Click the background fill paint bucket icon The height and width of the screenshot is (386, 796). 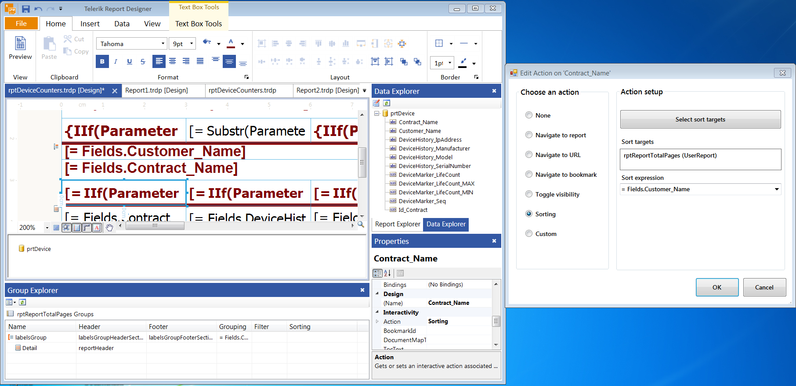207,43
